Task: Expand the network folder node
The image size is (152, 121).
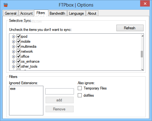Action: point(13,51)
